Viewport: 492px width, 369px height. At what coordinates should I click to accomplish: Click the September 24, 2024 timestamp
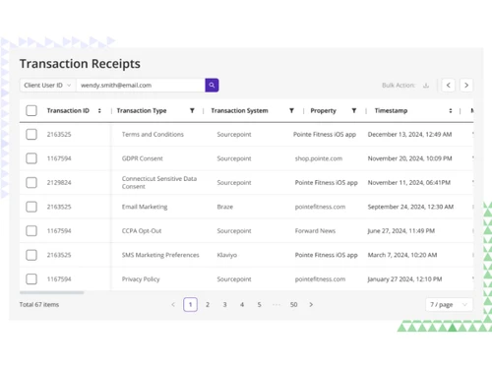(410, 207)
